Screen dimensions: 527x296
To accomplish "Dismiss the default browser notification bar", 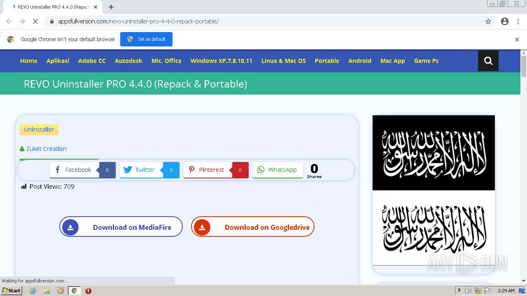I will [517, 39].
